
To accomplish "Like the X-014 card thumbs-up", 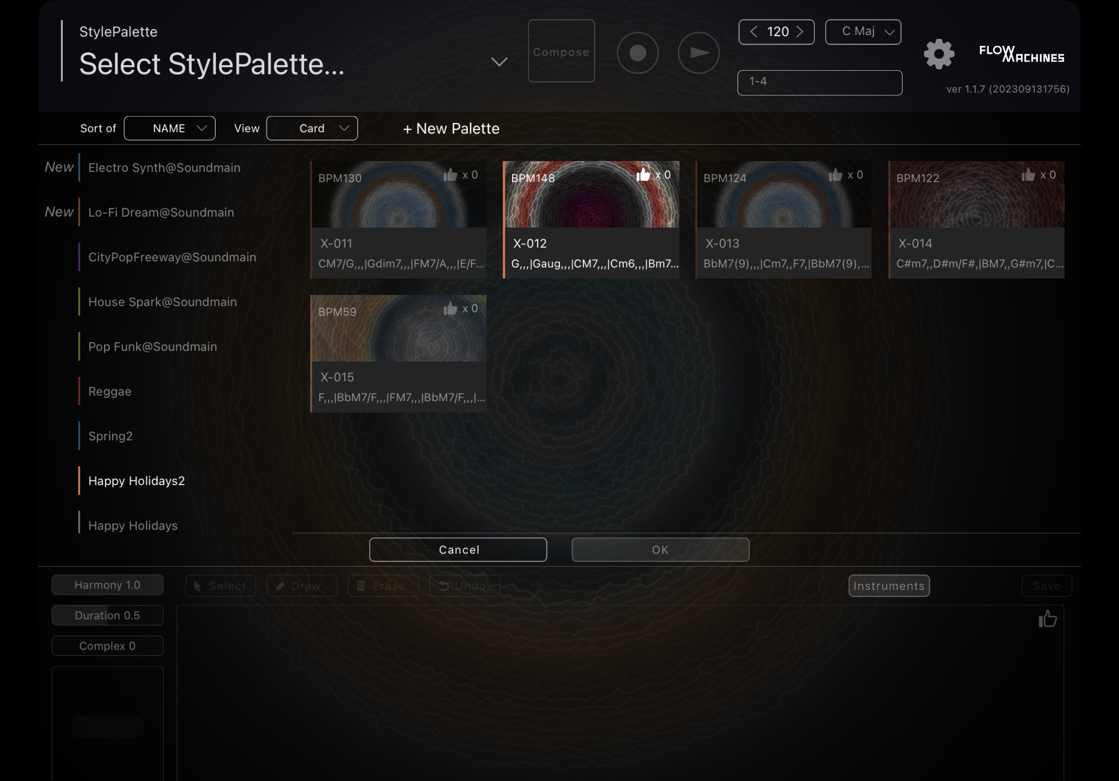I will [1029, 175].
